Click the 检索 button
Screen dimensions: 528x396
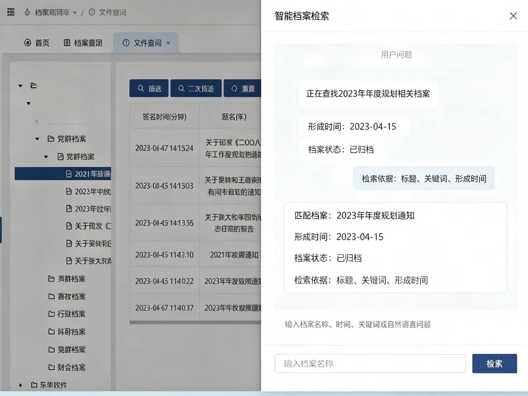pos(494,363)
